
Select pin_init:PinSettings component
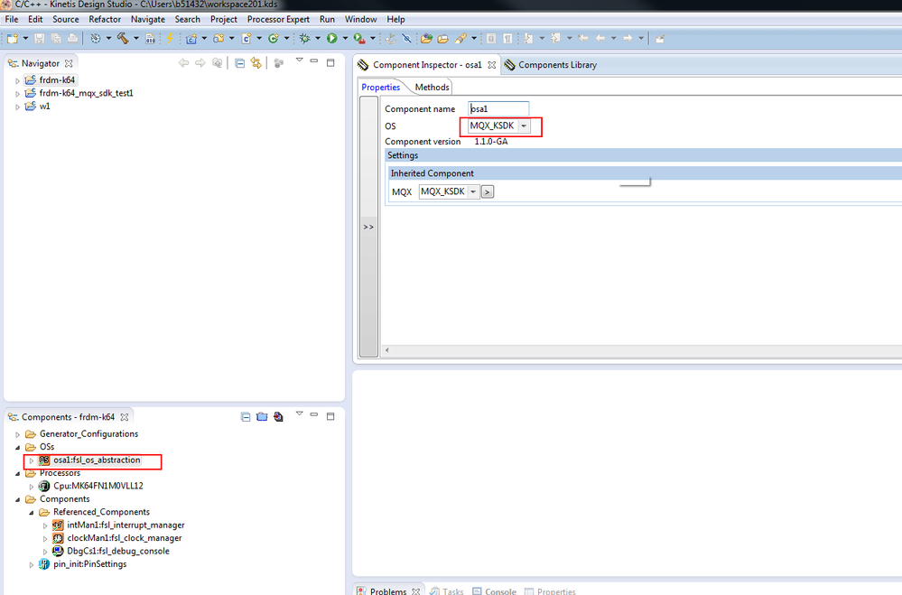point(89,564)
